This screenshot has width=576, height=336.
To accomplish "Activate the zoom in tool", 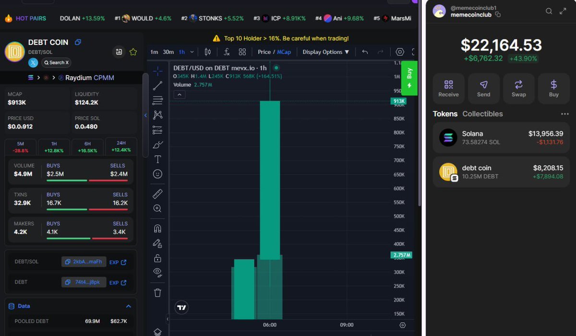I will [x=157, y=209].
